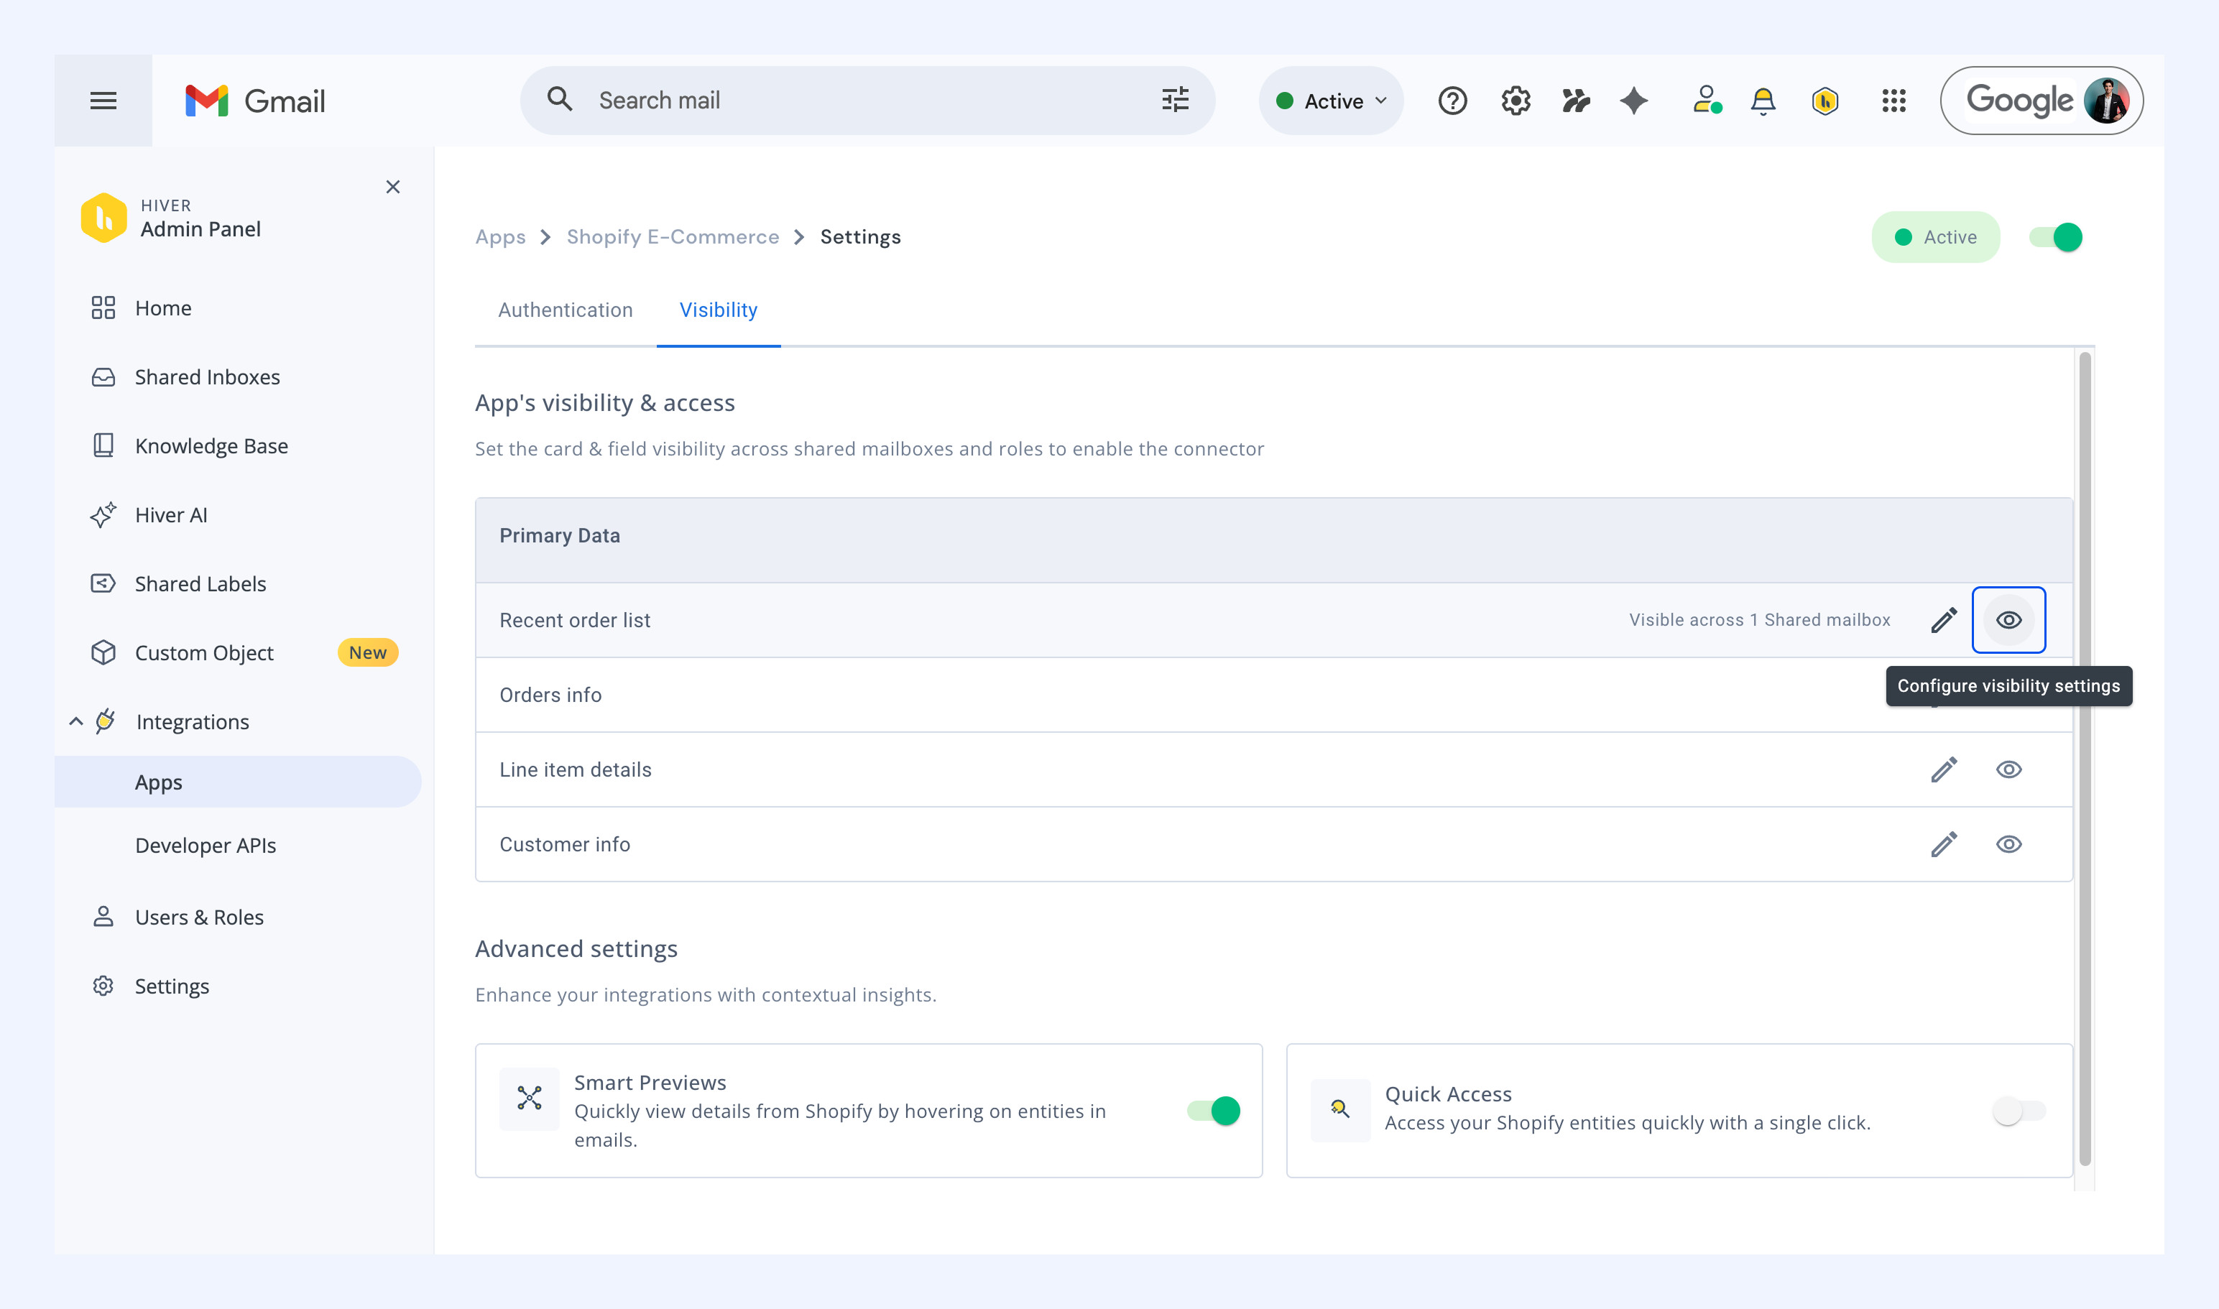This screenshot has width=2219, height=1309.
Task: Show search options filter icon
Action: coord(1175,100)
